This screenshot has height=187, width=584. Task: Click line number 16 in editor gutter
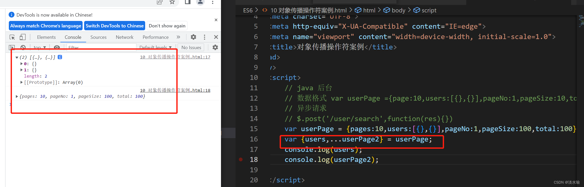point(254,139)
